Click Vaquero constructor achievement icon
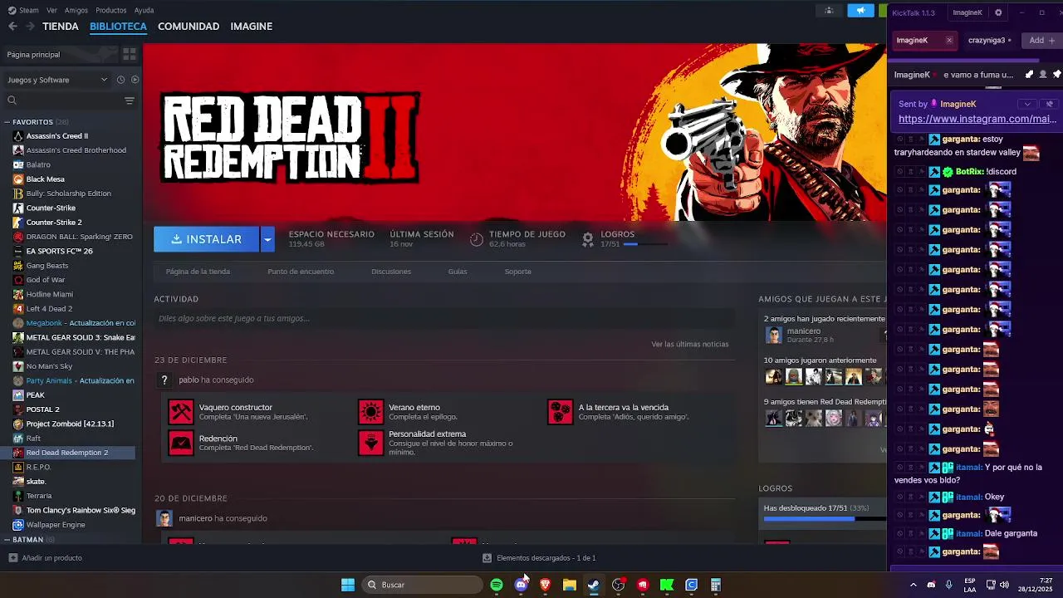 [180, 412]
